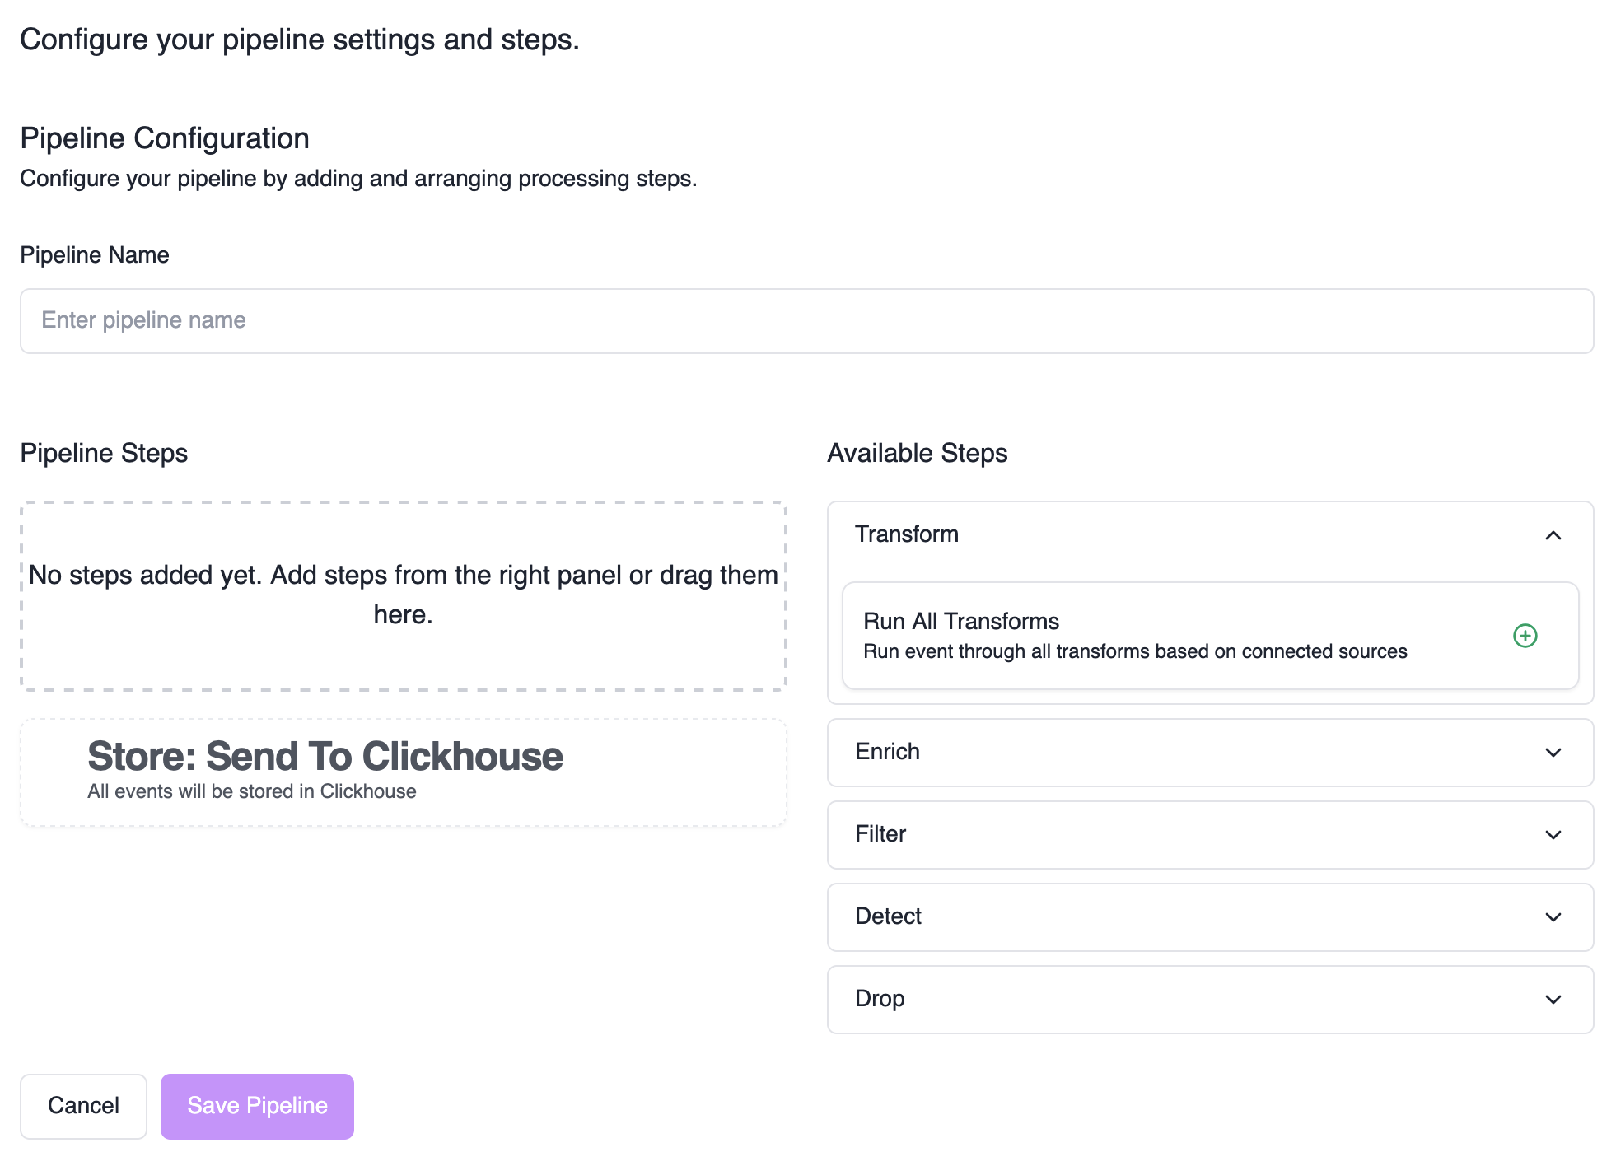The image size is (1616, 1166).
Task: Collapse the Transform section header
Action: pyautogui.click(x=906, y=534)
